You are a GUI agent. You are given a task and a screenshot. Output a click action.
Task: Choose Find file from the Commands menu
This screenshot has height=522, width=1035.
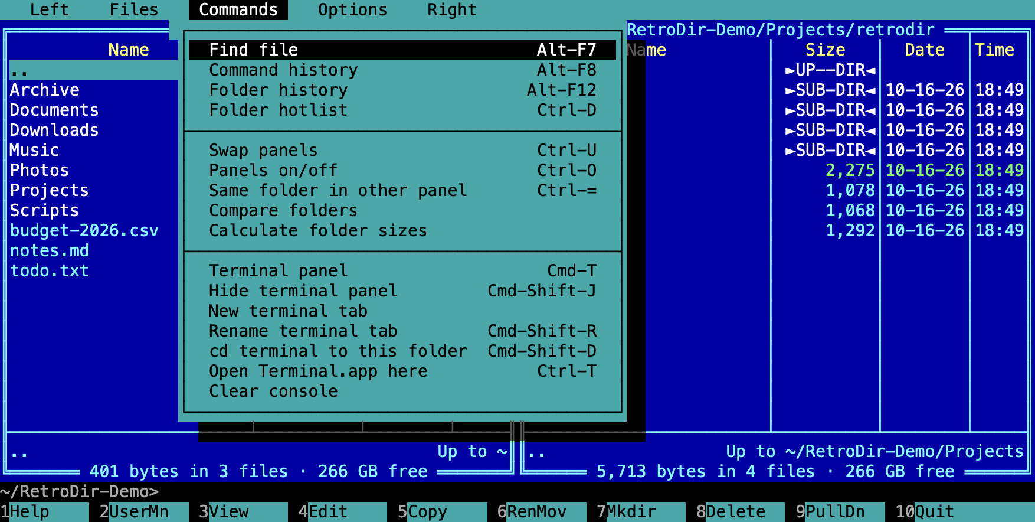pos(402,50)
